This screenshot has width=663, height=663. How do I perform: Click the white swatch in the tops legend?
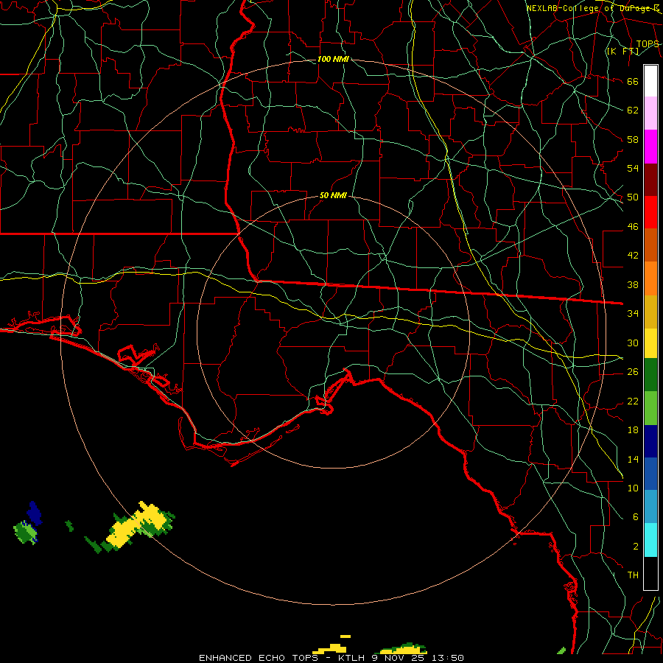[650, 81]
